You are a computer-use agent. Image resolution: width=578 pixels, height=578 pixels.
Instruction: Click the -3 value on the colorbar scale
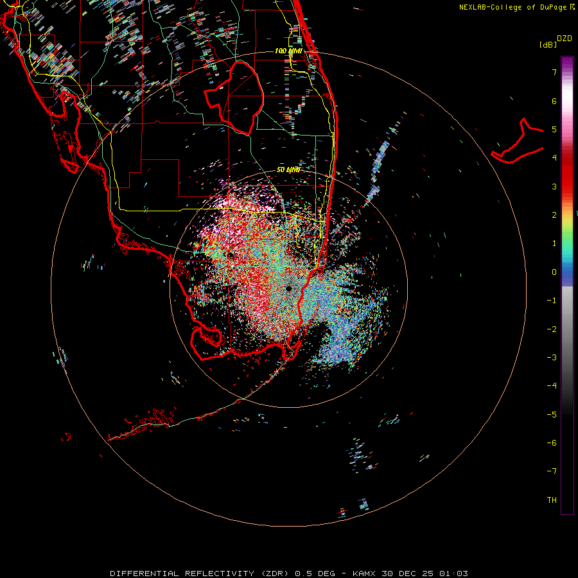pyautogui.click(x=552, y=358)
